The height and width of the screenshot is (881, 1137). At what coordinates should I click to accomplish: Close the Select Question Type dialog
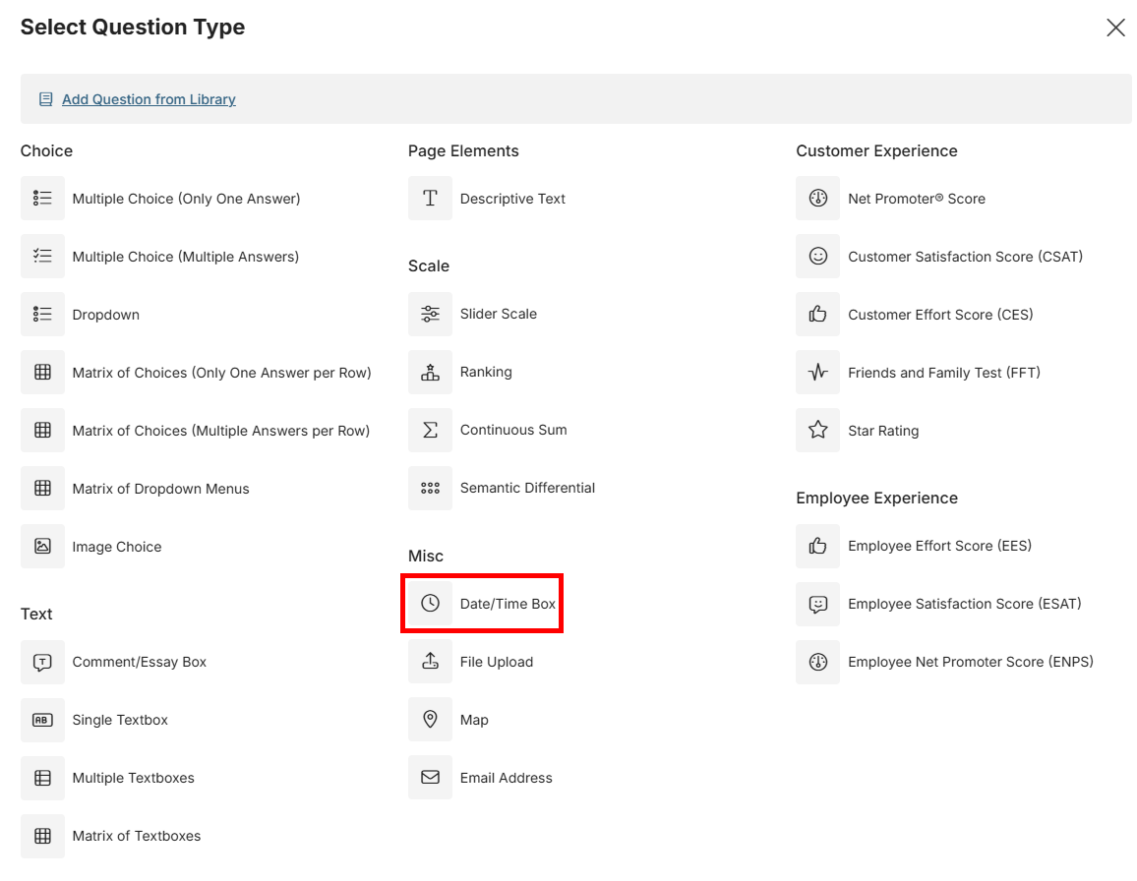[x=1115, y=28]
